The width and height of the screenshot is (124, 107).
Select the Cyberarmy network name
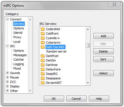tap(53, 42)
